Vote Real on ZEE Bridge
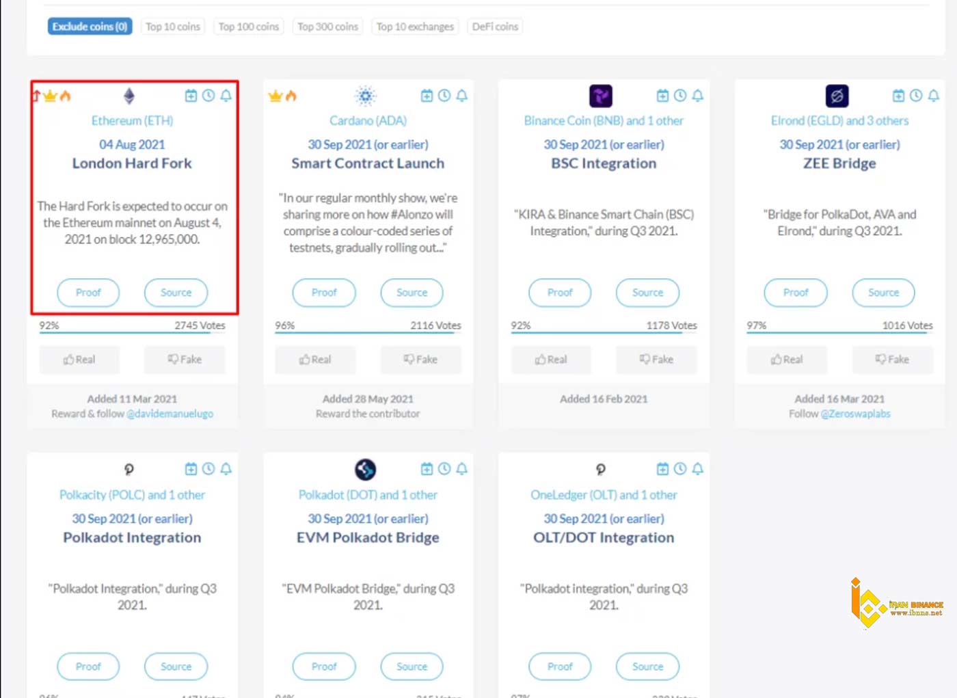Image resolution: width=957 pixels, height=698 pixels. click(787, 360)
